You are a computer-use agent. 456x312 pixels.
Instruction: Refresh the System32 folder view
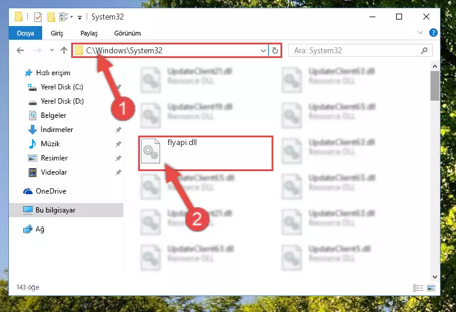click(x=275, y=50)
